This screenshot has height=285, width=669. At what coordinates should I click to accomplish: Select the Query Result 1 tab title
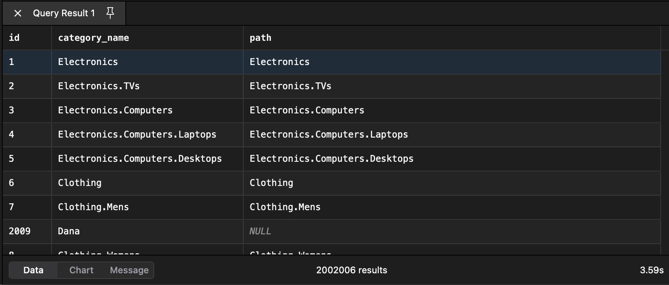pyautogui.click(x=64, y=13)
